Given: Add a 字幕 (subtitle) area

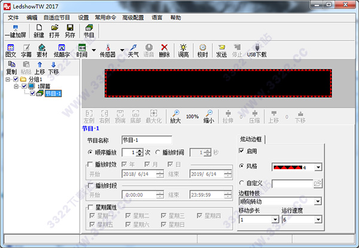Looking at the screenshot, I should click(26, 50).
